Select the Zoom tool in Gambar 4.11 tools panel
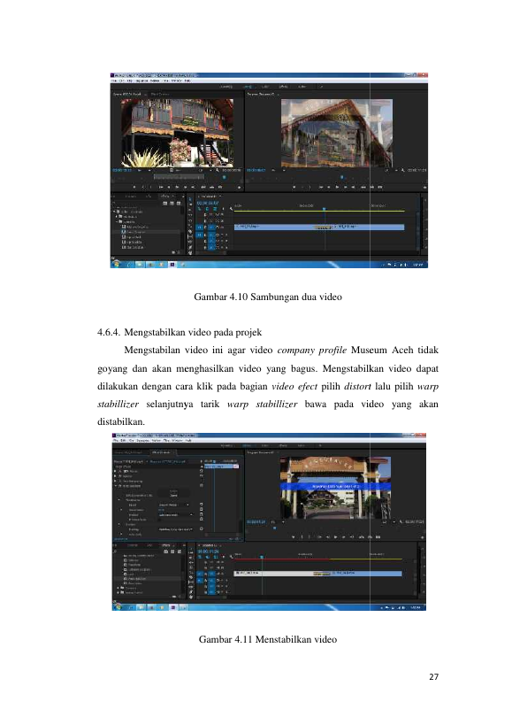This screenshot has width=512, height=725. coord(191,597)
